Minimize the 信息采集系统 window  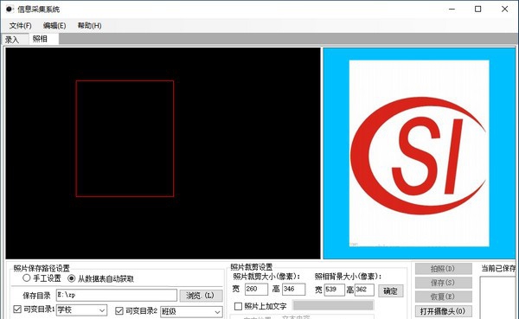(452, 10)
